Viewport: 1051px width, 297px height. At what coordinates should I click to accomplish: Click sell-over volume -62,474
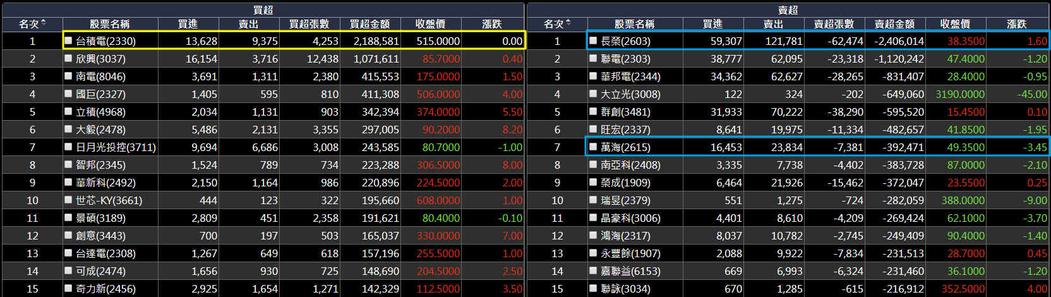tap(845, 41)
